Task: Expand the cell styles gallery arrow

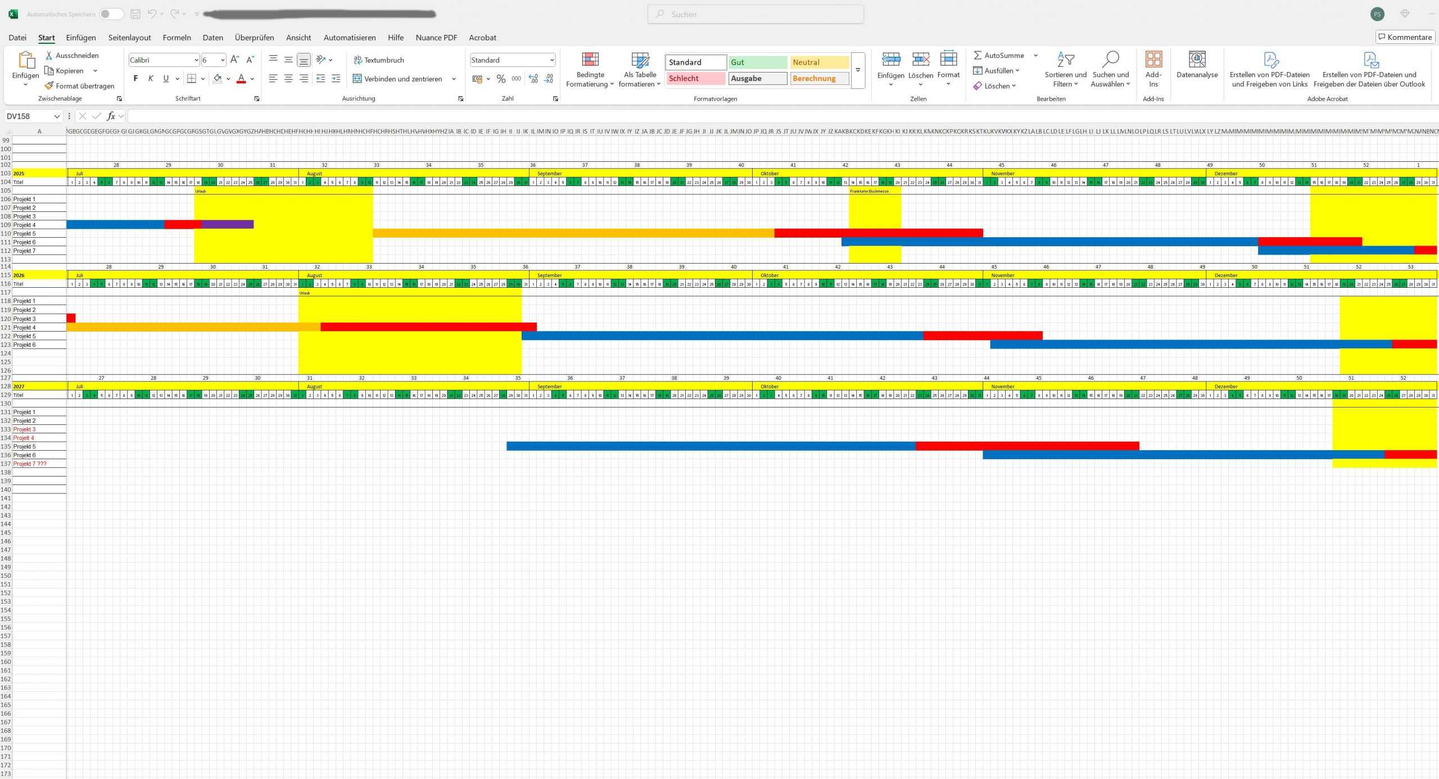Action: pyautogui.click(x=858, y=71)
